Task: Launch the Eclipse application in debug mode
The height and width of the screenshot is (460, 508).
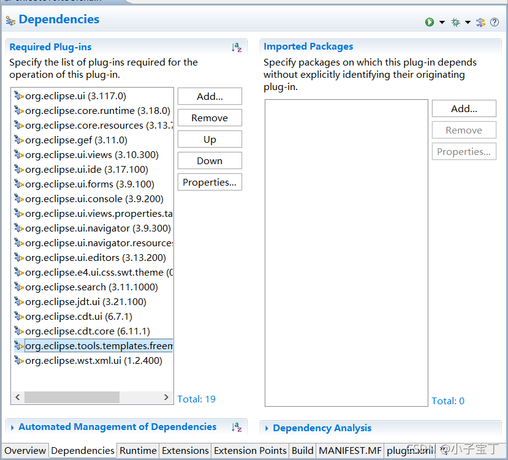Action: click(x=455, y=22)
